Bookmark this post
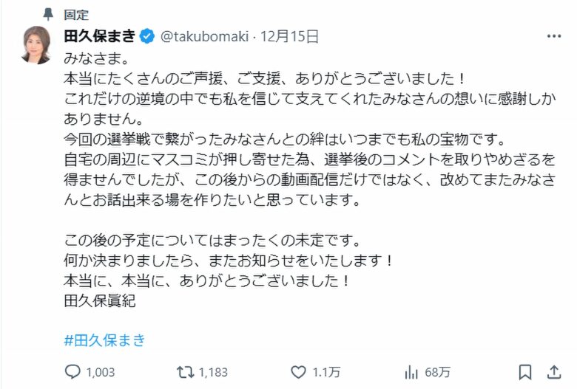This screenshot has width=577, height=389. (524, 371)
